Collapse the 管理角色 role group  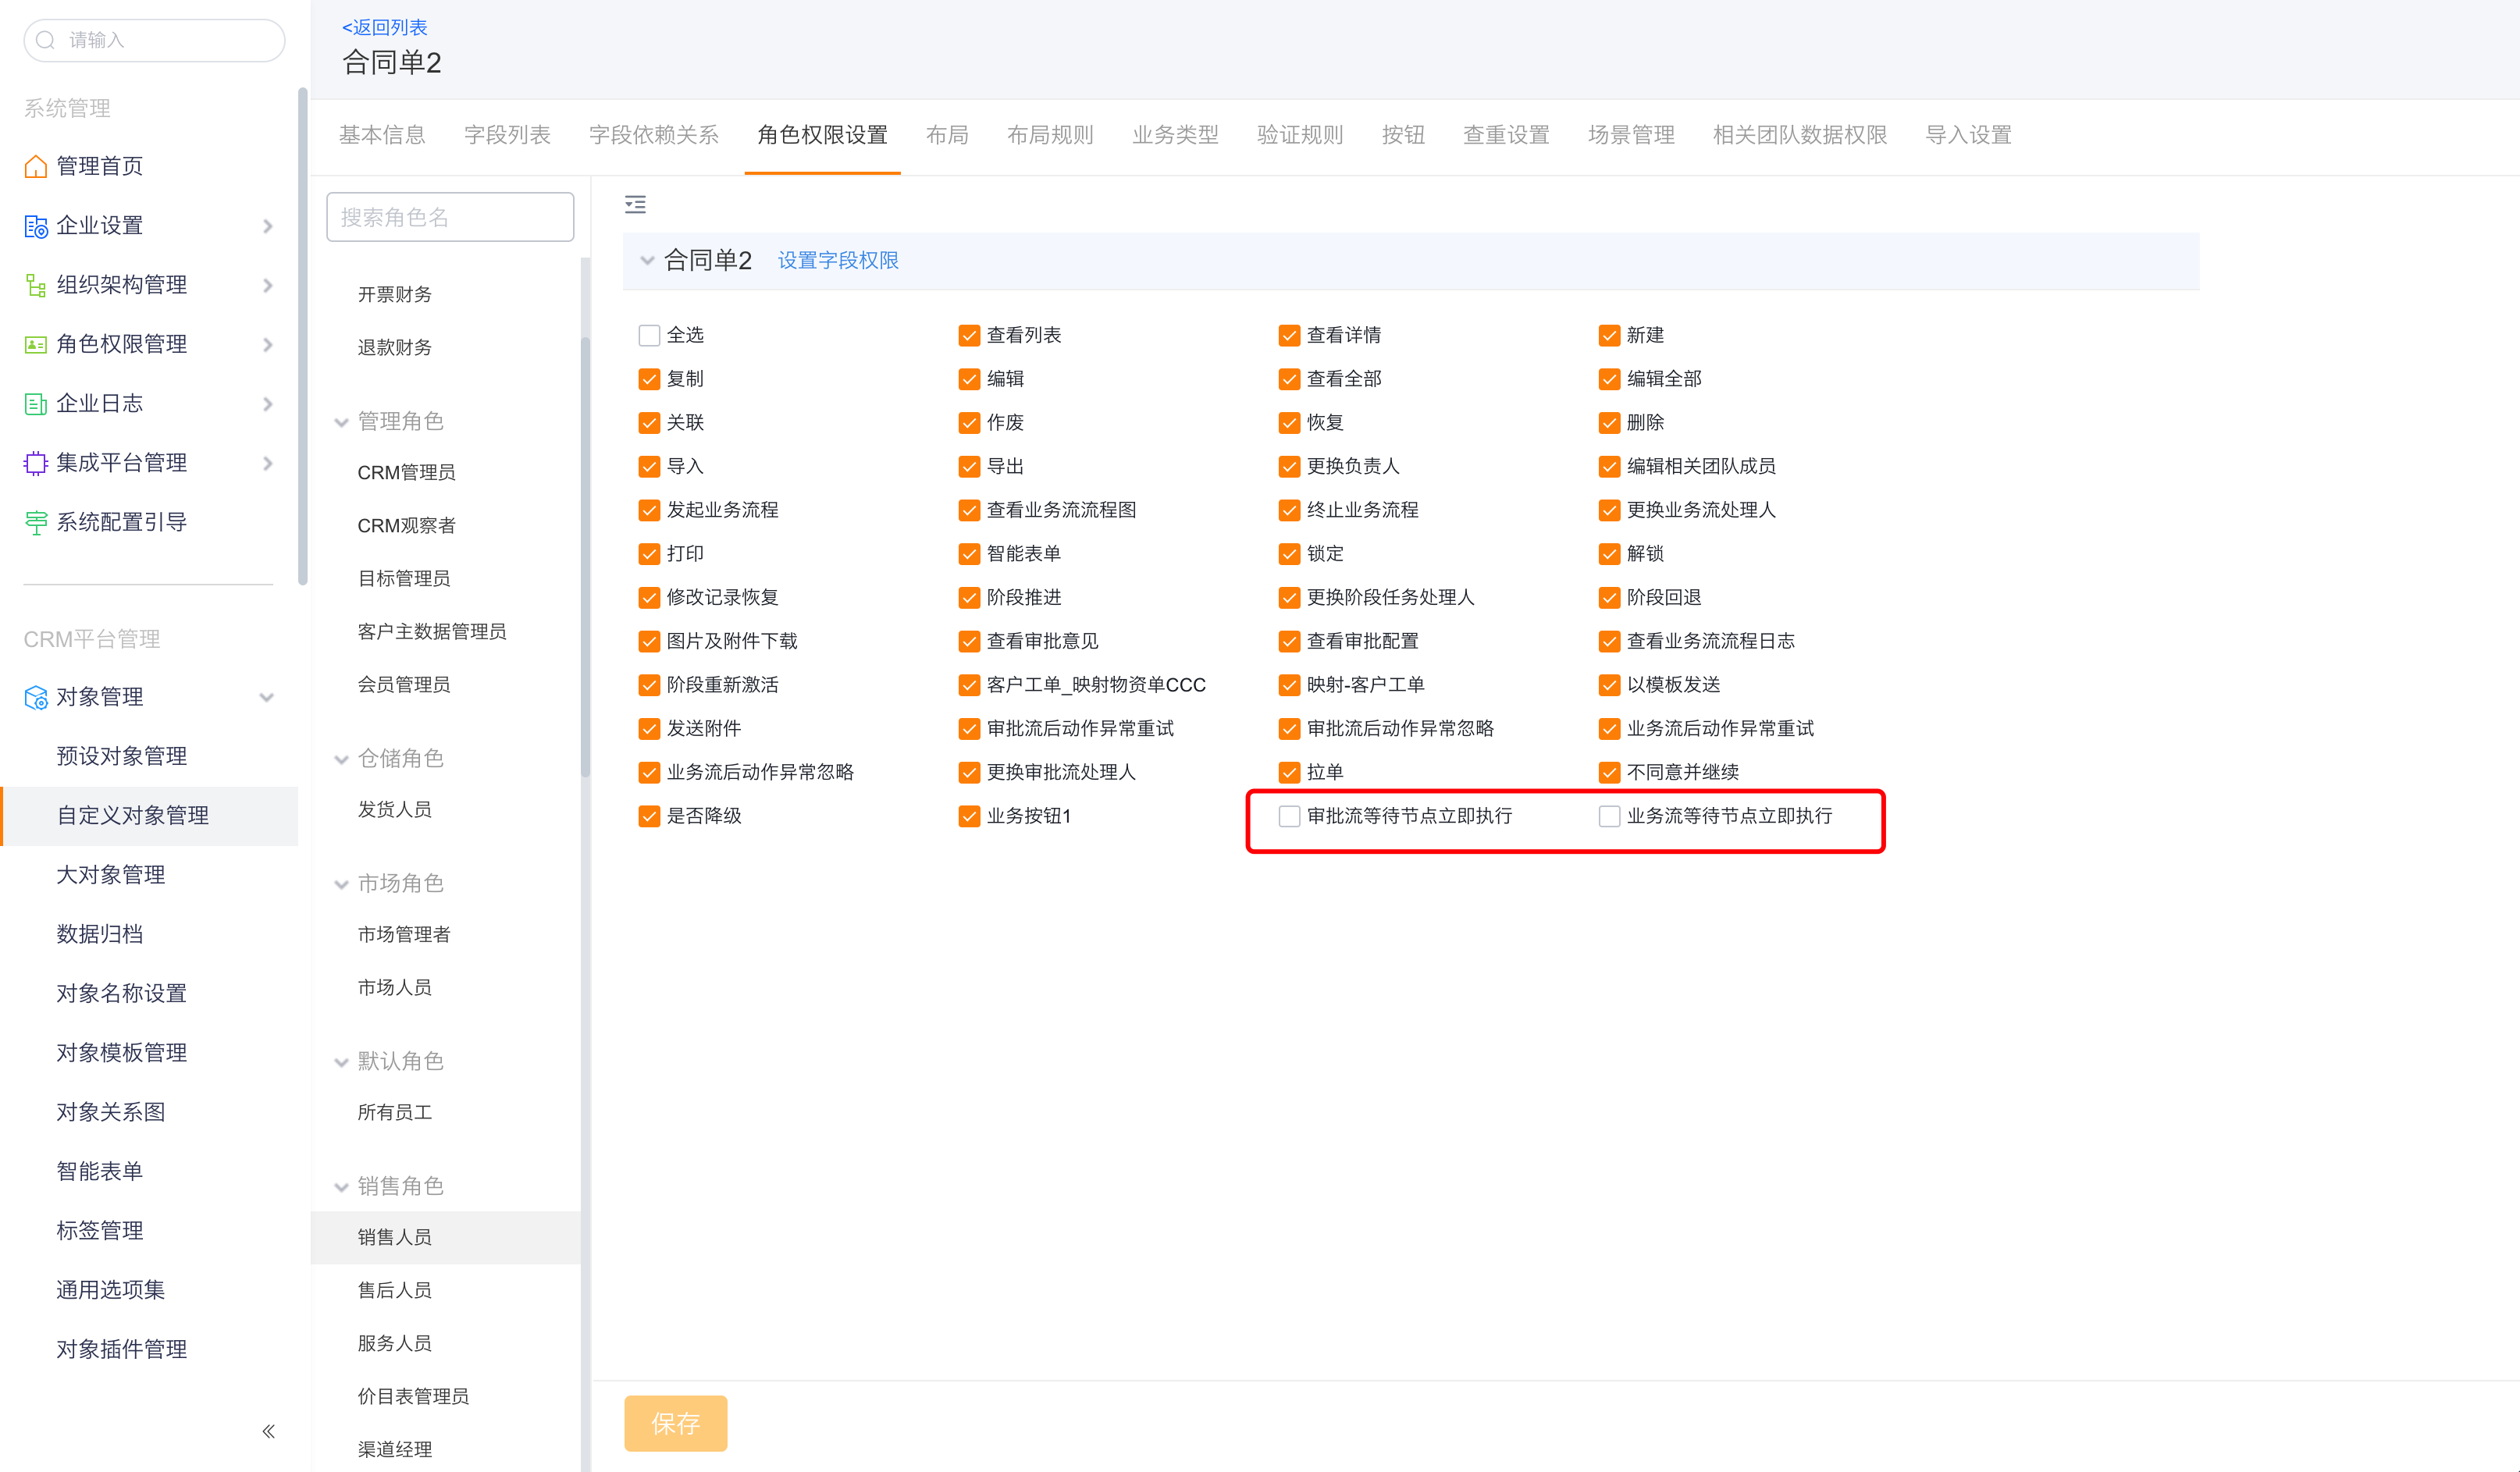click(342, 421)
